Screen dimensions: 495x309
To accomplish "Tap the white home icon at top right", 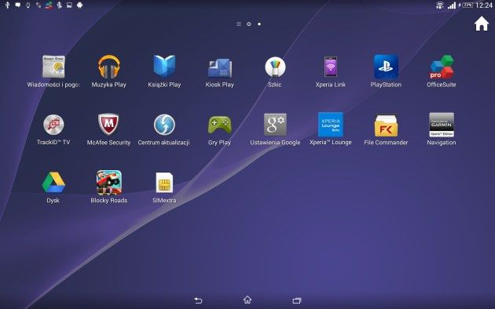I will point(482,24).
